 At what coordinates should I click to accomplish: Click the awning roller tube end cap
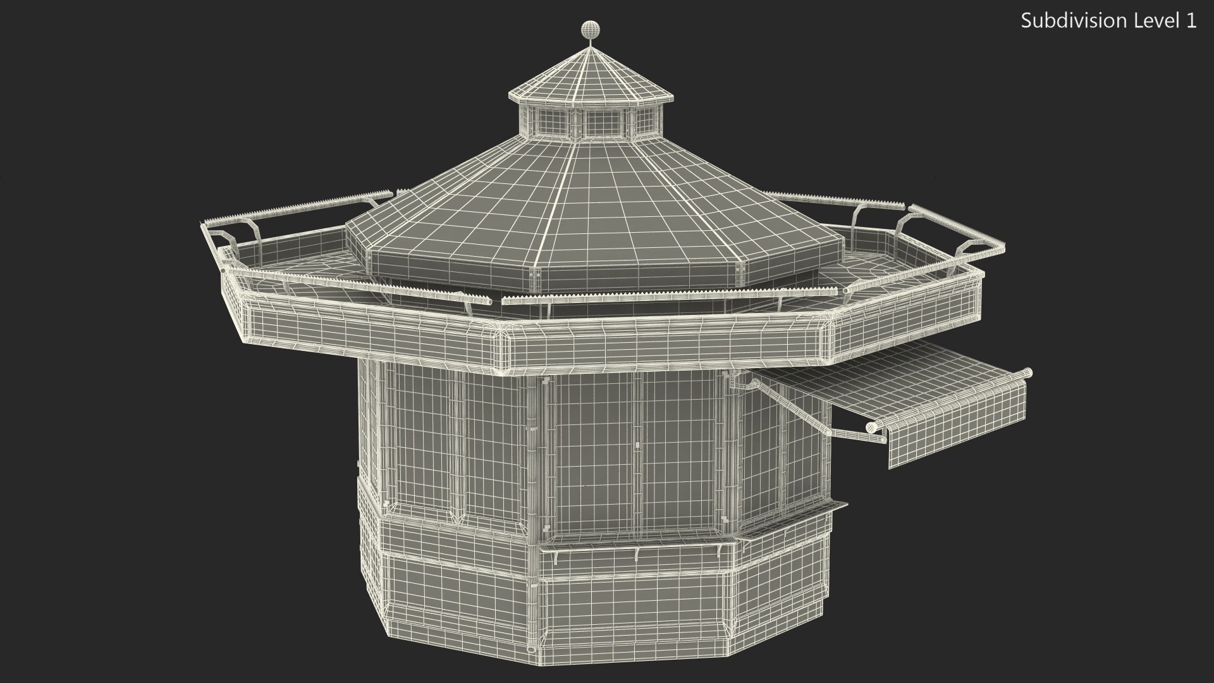tap(872, 428)
